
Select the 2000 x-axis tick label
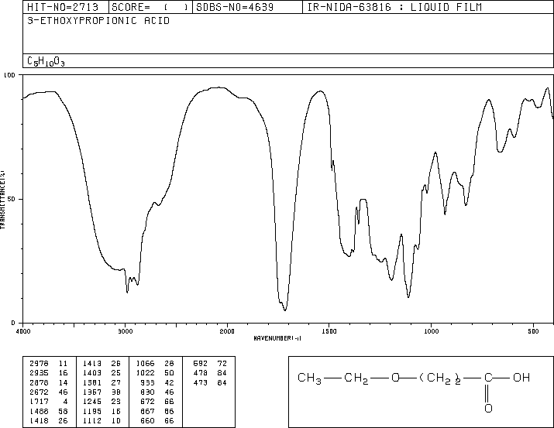pos(227,331)
